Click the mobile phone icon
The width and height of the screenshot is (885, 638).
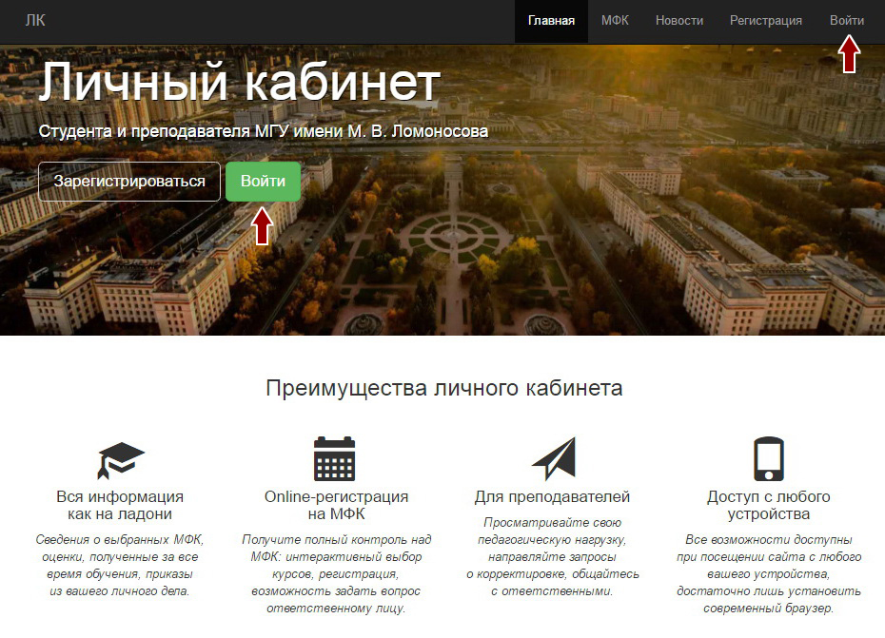tap(769, 458)
